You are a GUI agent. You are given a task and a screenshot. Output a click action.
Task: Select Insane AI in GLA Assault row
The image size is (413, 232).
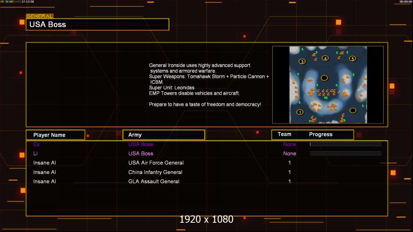tap(45, 181)
